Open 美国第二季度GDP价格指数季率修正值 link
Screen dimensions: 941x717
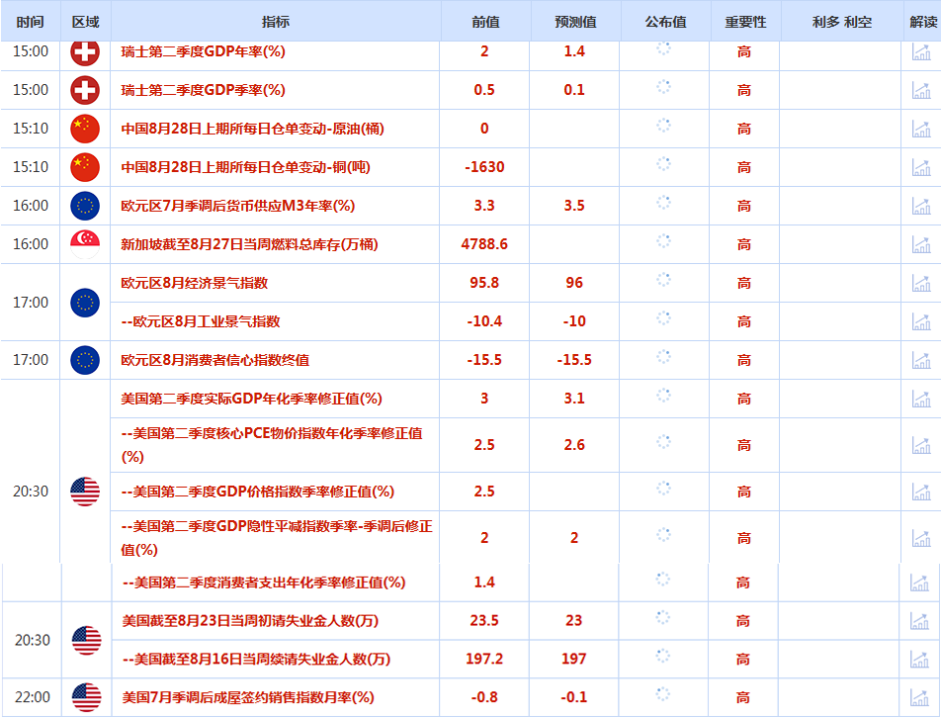[257, 492]
